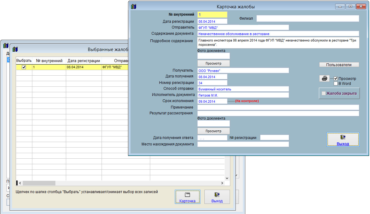Sort by Дата регистрации column header
The image size is (370, 214).
pos(84,61)
